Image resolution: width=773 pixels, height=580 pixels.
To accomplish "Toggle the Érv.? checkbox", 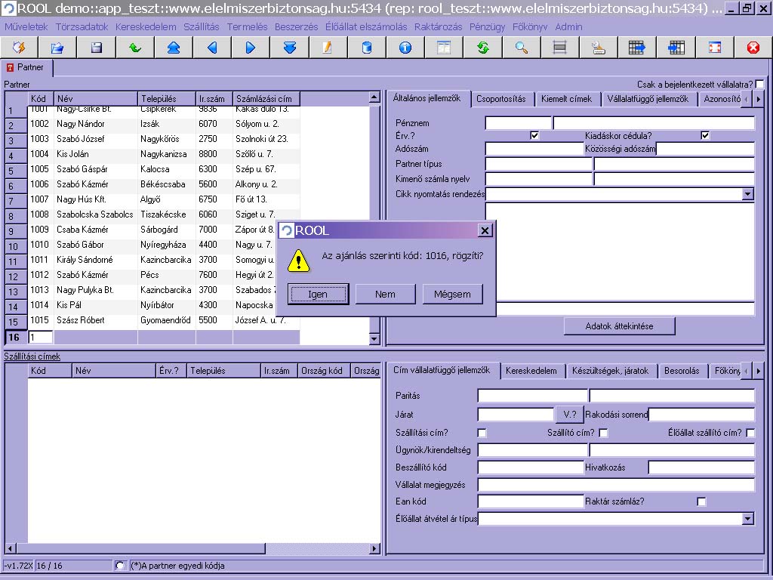I will pyautogui.click(x=534, y=136).
